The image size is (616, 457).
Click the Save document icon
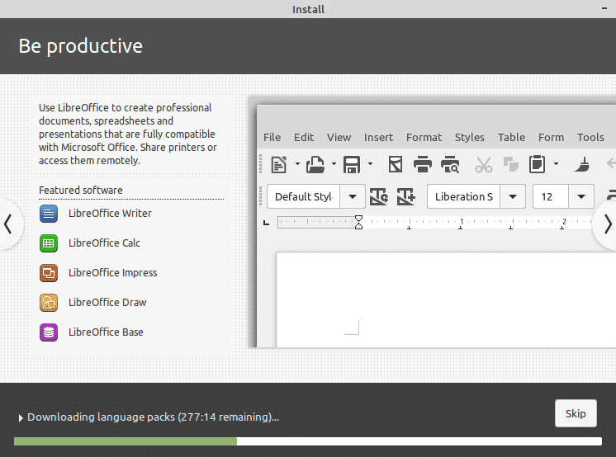point(352,164)
